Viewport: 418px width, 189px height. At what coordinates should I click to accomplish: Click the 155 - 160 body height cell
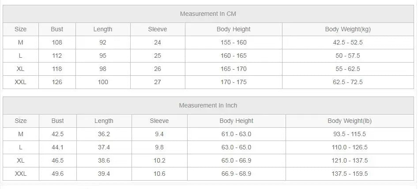coord(233,43)
